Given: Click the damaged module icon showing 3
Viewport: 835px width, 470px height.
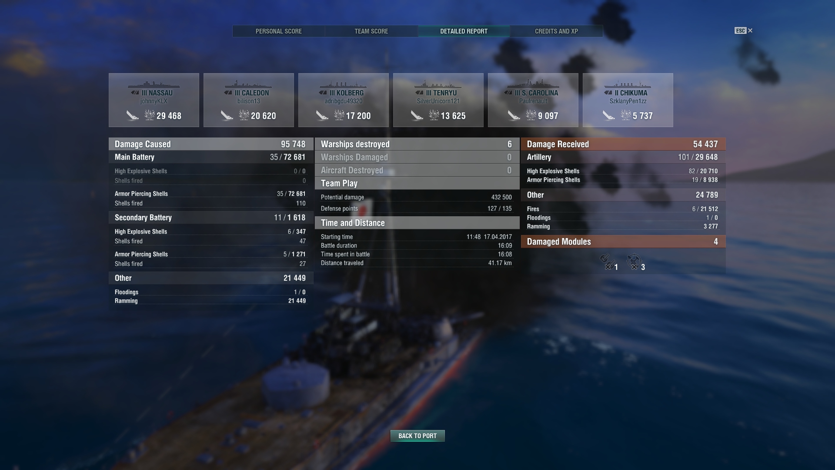Looking at the screenshot, I should 634,262.
